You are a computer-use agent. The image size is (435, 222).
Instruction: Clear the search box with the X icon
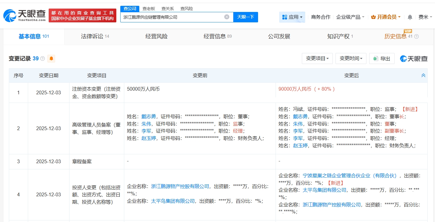tap(227, 17)
